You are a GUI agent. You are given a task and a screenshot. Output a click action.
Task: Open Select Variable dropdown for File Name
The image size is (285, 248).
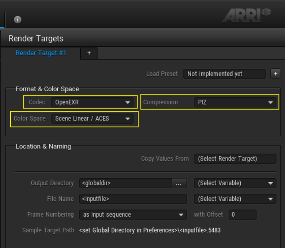coord(235,199)
